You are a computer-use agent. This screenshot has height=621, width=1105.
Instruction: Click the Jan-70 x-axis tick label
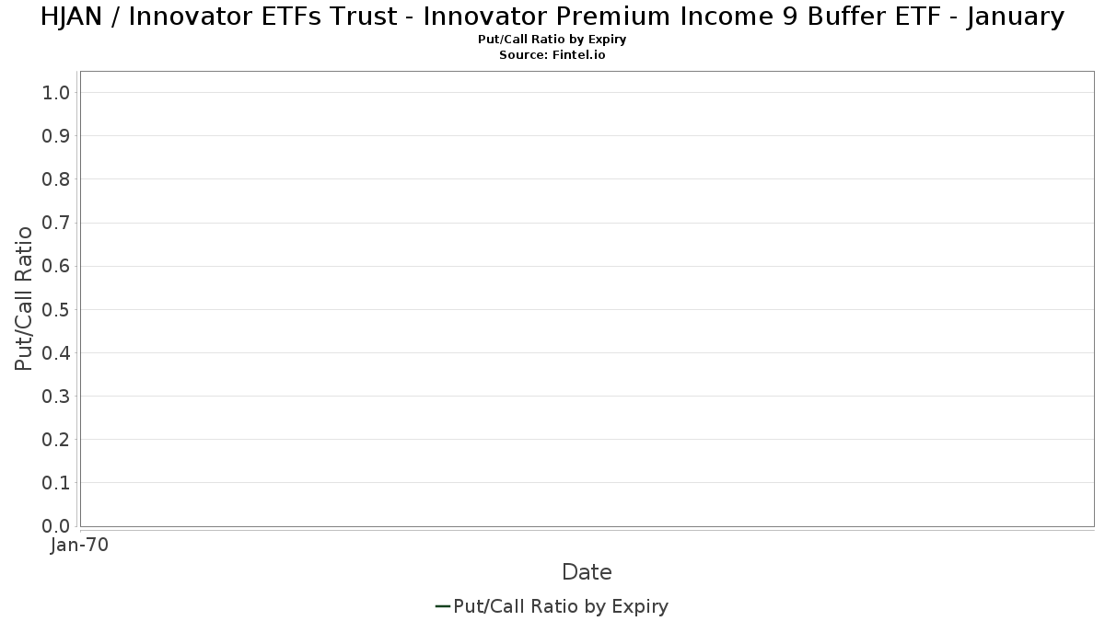80,545
